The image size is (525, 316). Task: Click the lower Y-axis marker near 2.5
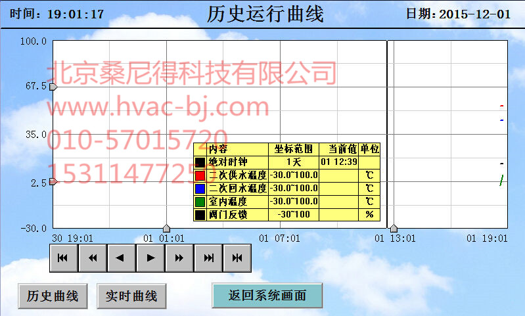[x=54, y=182]
